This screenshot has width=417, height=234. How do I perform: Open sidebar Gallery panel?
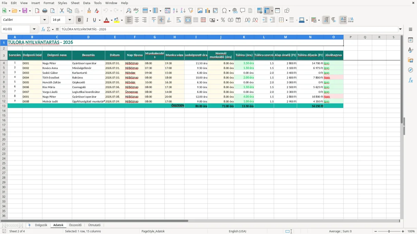coord(411,60)
